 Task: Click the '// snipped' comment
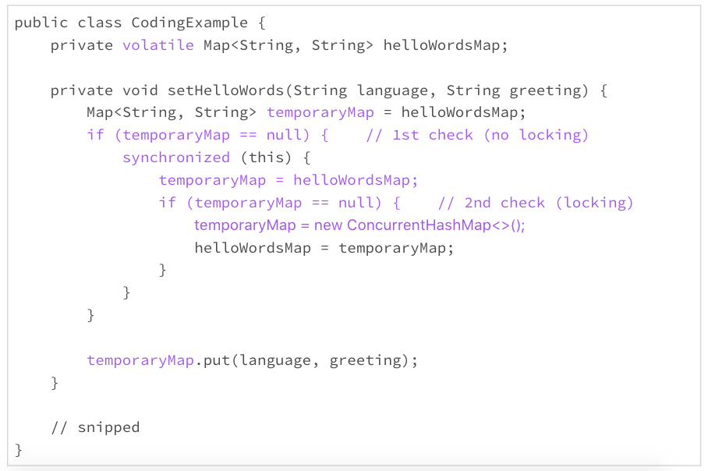[x=95, y=427]
